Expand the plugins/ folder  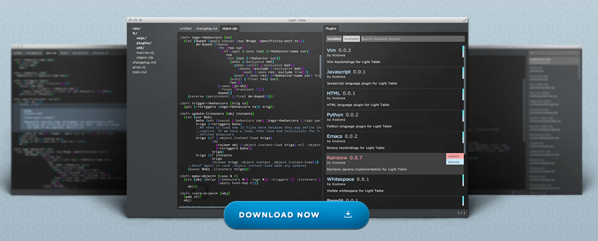pyautogui.click(x=144, y=42)
